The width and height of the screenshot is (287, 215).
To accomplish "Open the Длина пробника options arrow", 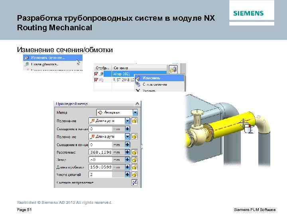I will (128, 167).
